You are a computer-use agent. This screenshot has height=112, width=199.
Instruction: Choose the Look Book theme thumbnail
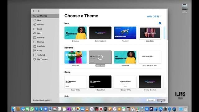(150, 33)
